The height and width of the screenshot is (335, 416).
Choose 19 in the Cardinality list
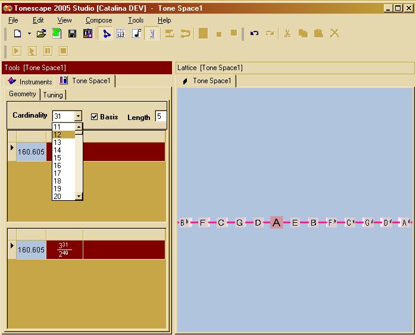64,188
